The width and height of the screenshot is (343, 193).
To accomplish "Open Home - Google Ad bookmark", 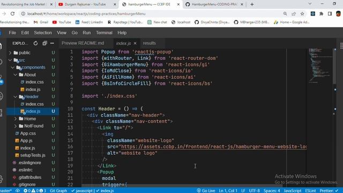I will tap(292, 22).
